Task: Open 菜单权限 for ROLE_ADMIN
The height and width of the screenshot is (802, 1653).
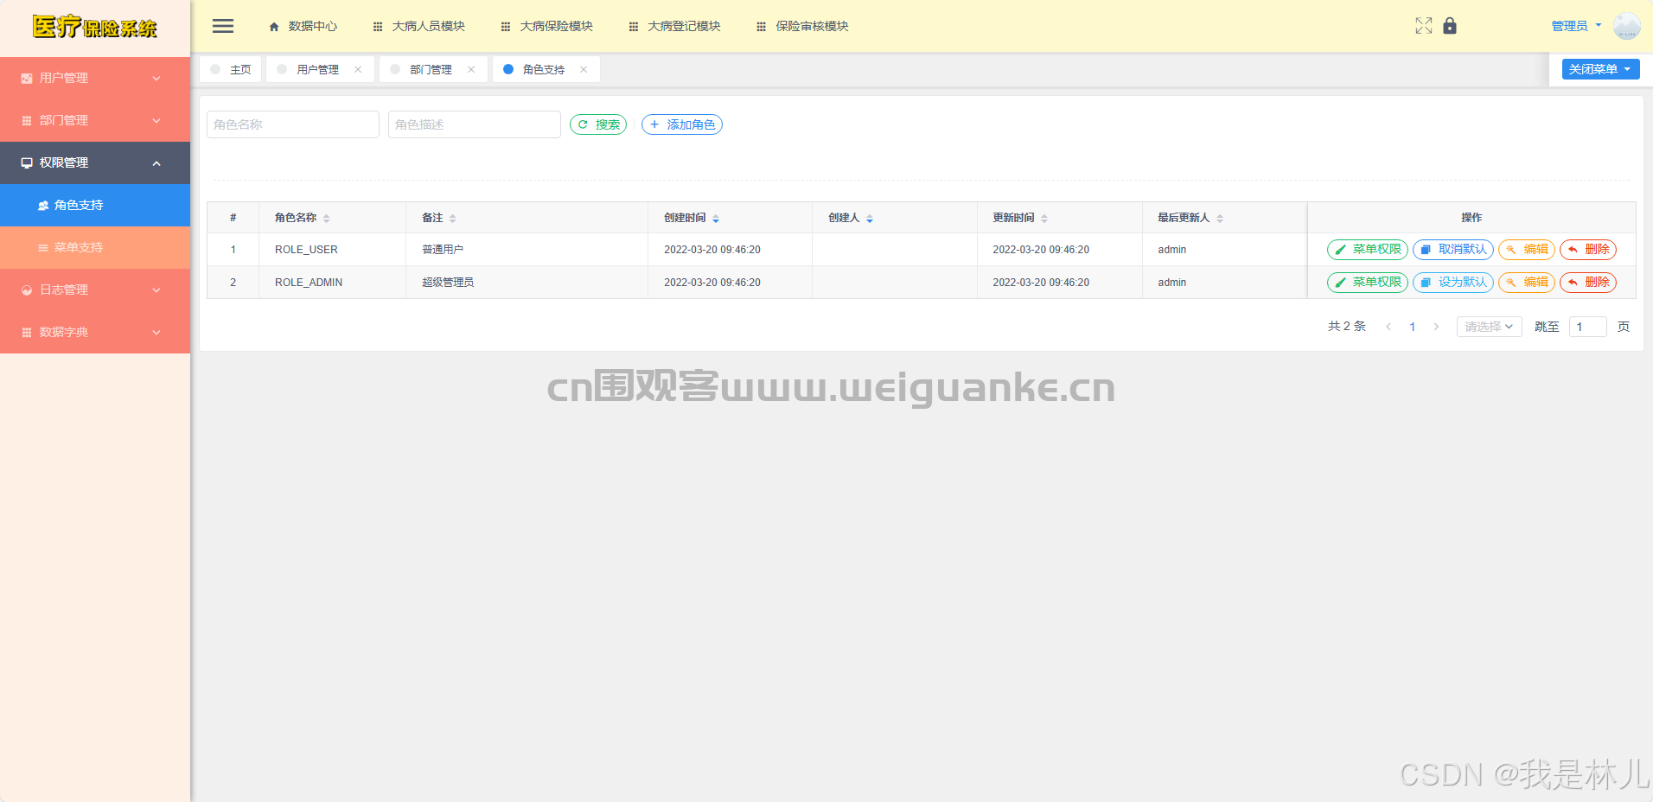Action: tap(1368, 282)
